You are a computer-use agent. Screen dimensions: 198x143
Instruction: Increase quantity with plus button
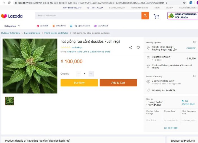click(x=91, y=74)
